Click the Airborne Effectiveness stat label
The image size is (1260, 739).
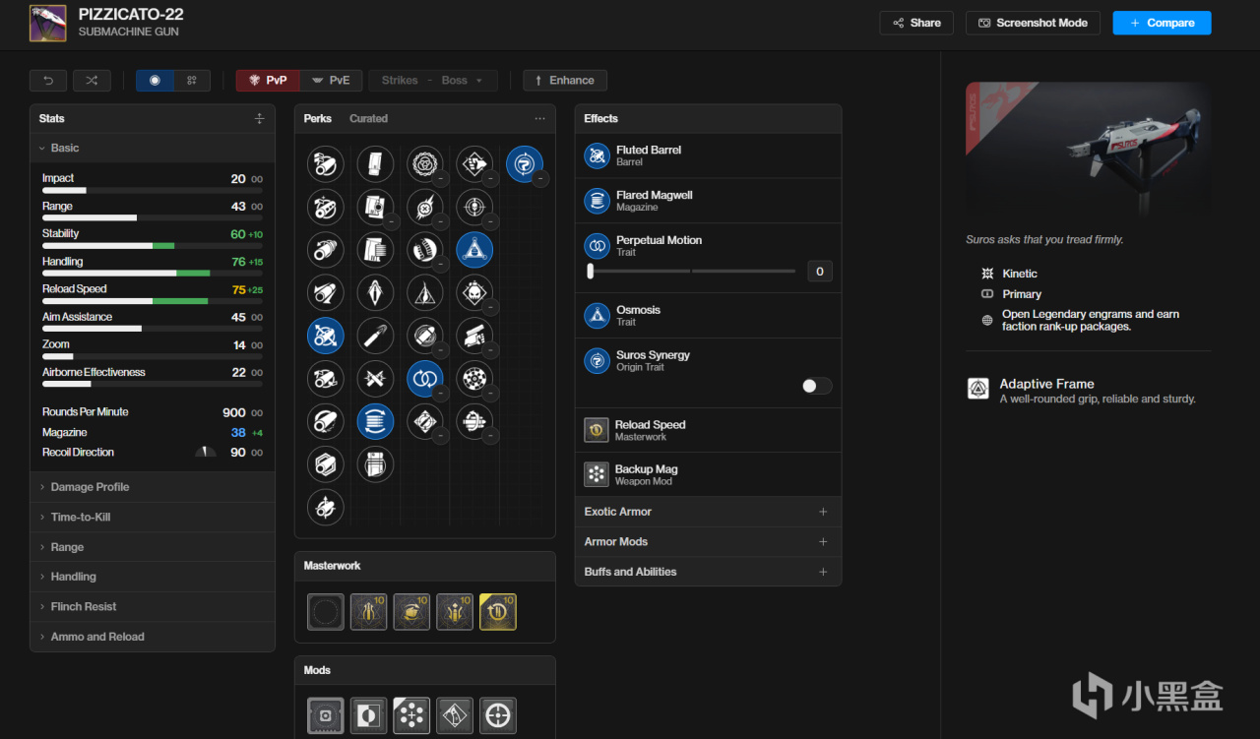tap(94, 373)
